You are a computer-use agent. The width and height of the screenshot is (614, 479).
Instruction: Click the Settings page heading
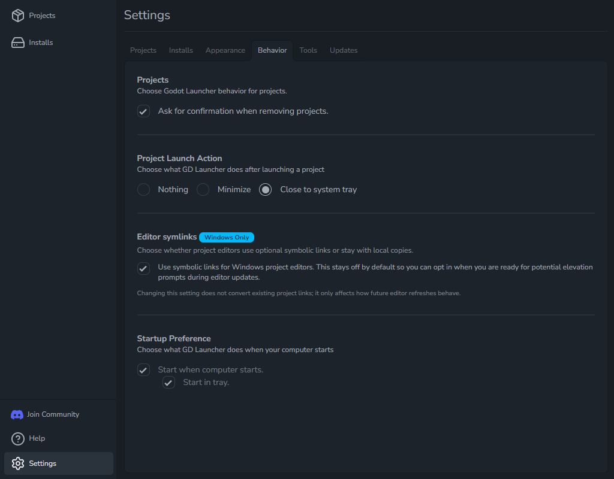pyautogui.click(x=147, y=15)
